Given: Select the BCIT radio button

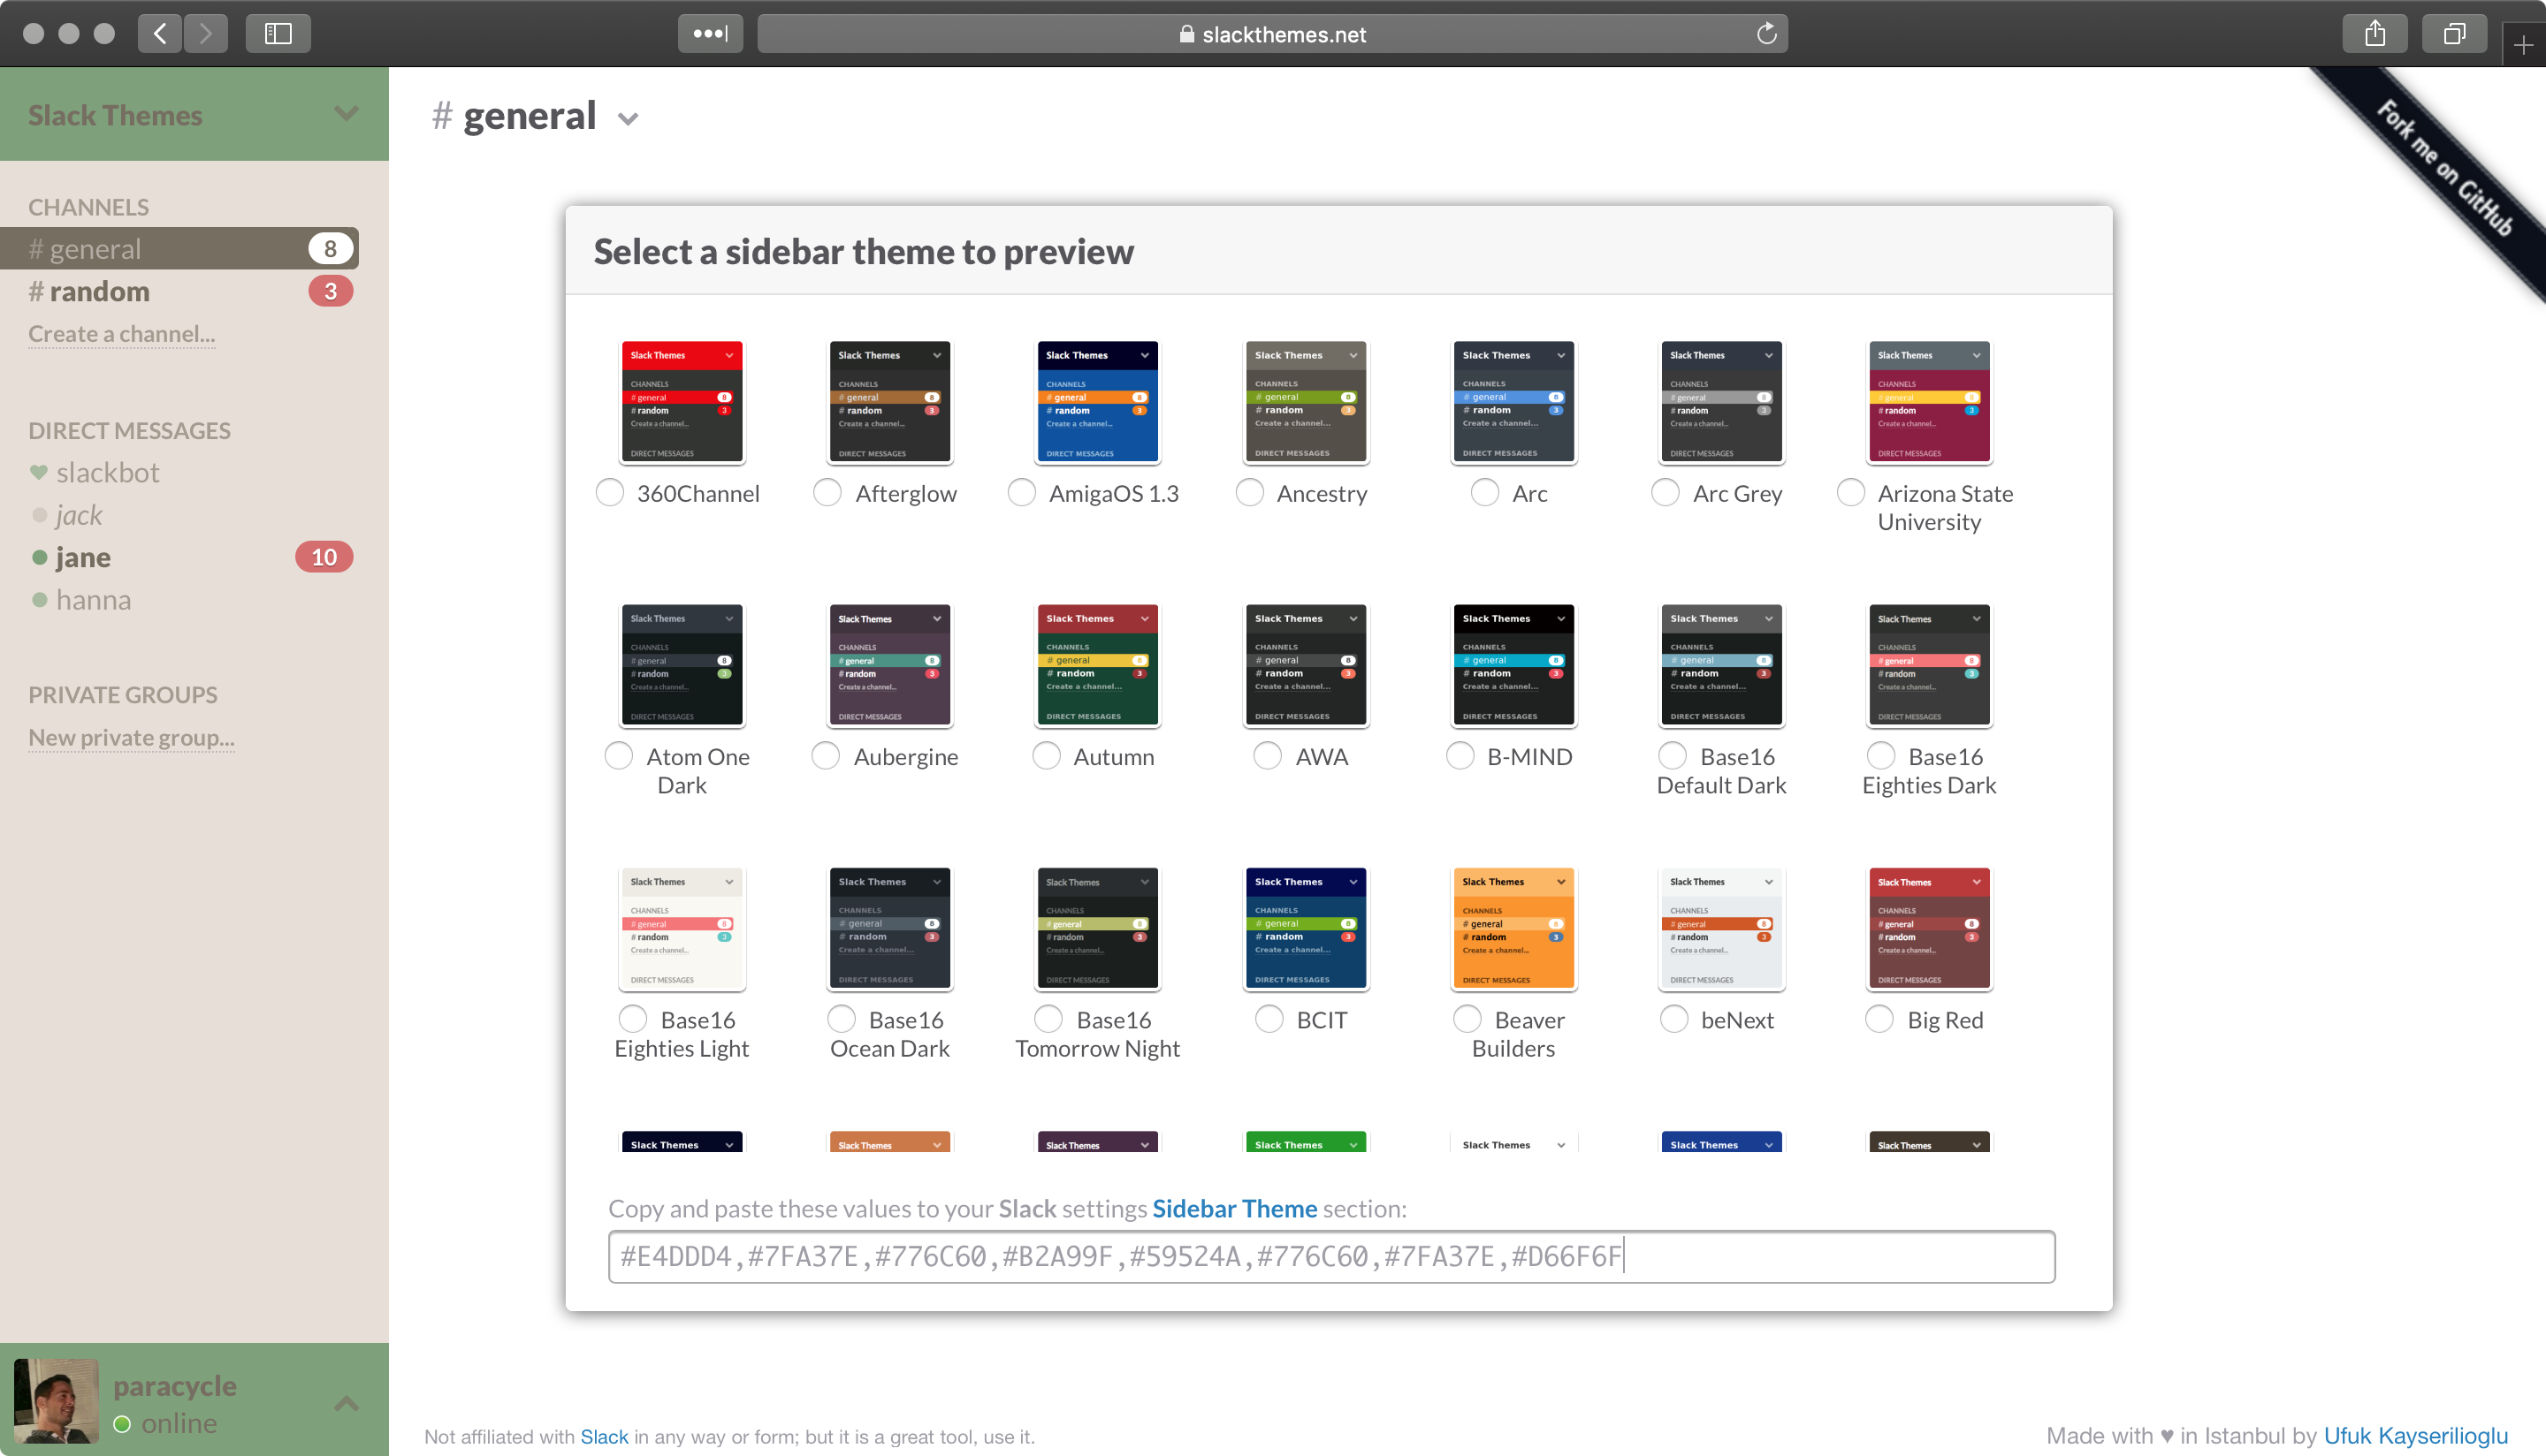Looking at the screenshot, I should 1269,1018.
